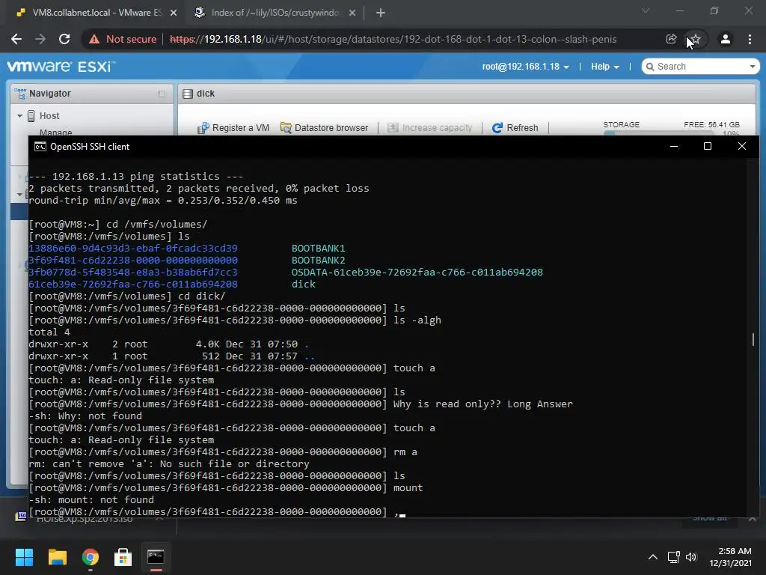Select Manage under Host
The image size is (766, 575).
click(x=55, y=132)
